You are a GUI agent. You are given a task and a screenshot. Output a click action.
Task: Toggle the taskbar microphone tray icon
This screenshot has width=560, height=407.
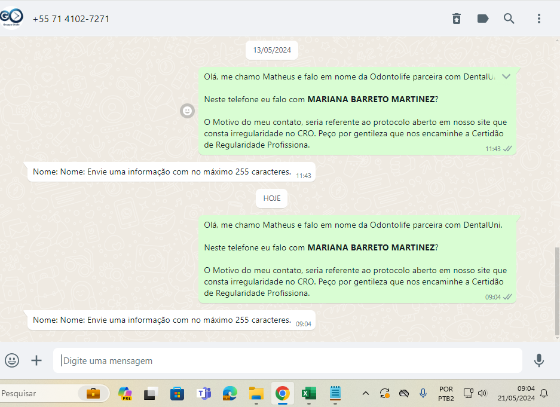point(423,393)
